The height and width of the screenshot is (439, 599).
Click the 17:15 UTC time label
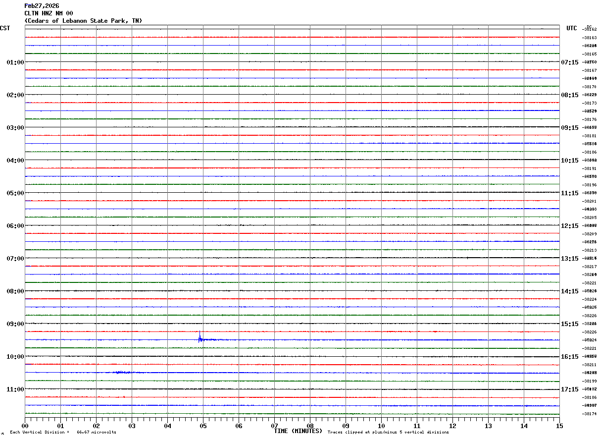(x=570, y=389)
